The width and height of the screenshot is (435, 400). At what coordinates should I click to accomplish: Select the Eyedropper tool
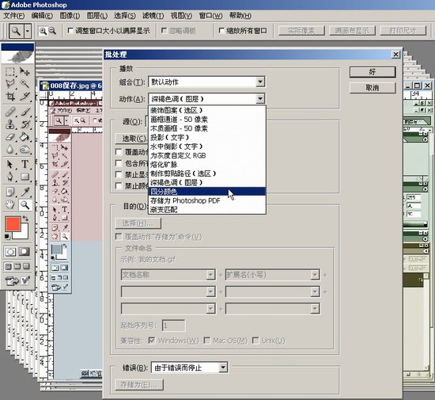pos(25,192)
